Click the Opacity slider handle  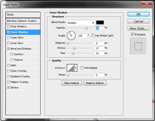point(86,28)
